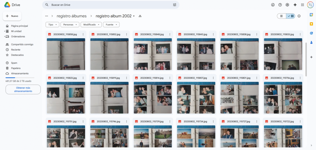This screenshot has height=150, width=316.
Task: Select file name 20230802_115751.jpg
Action: point(65,121)
